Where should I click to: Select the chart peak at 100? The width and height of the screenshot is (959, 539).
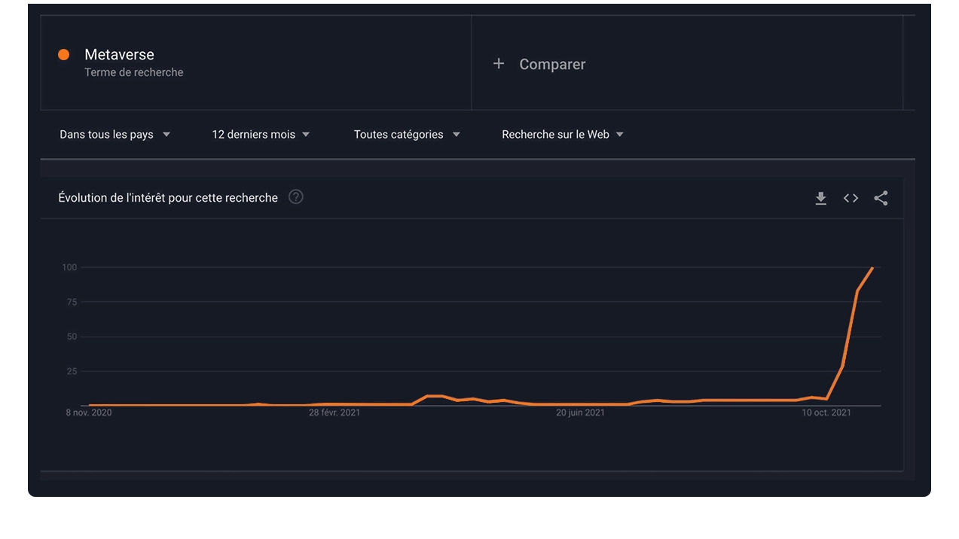872,268
